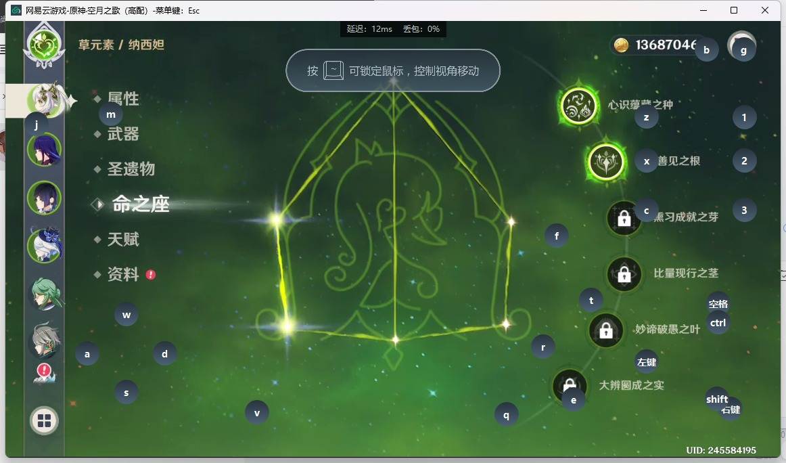This screenshot has width=786, height=463.
Task: Open the 天赋 talents menu
Action: pos(123,239)
